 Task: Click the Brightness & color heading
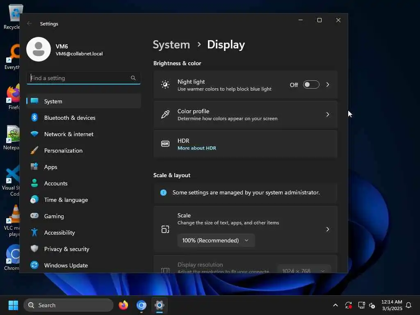point(177,63)
